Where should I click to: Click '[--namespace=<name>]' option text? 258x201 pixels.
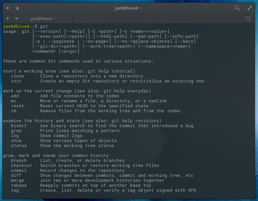(x=164, y=46)
